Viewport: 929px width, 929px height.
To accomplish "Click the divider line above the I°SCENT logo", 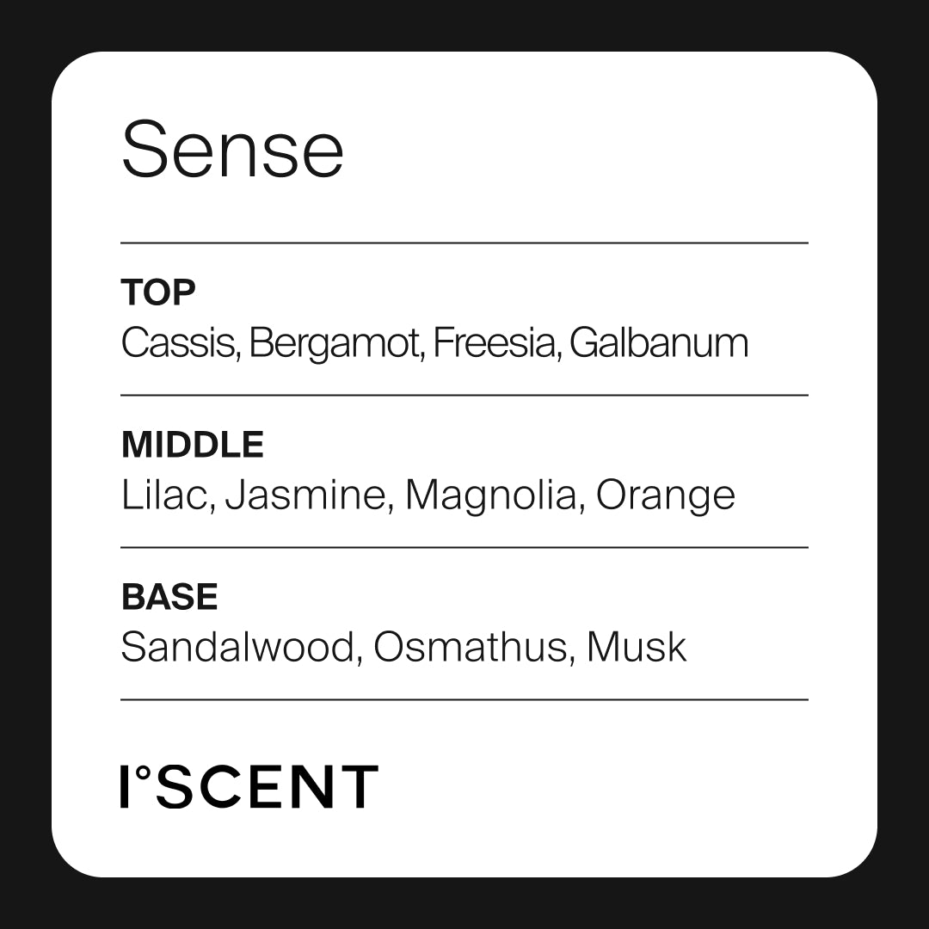I will coord(464,700).
